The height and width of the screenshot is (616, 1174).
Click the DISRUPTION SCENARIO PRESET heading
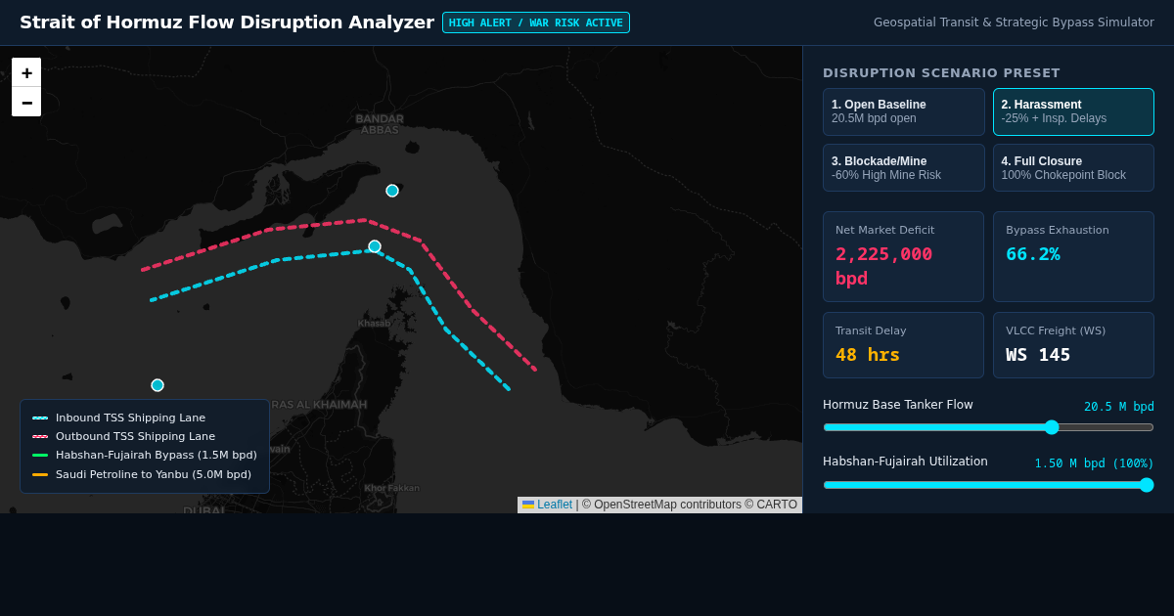coord(941,73)
